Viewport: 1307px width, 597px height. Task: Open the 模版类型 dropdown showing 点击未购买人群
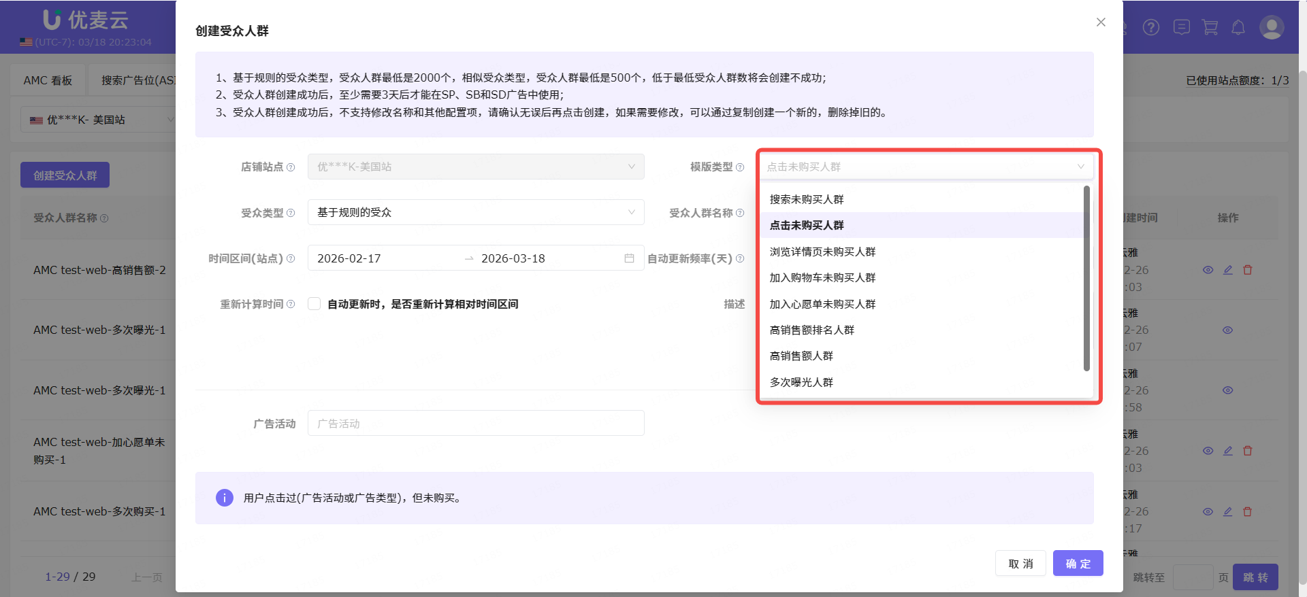(926, 167)
